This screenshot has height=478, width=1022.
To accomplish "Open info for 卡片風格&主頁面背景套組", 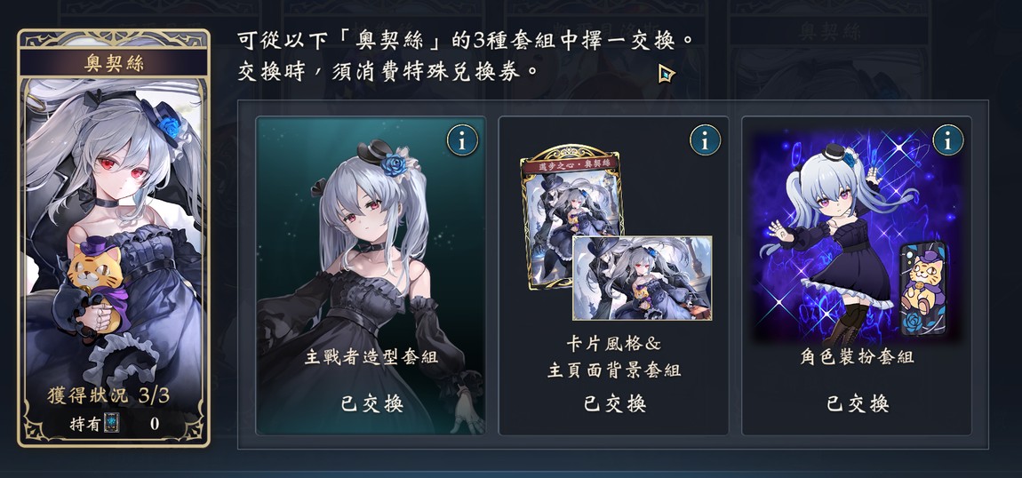I will tap(706, 140).
